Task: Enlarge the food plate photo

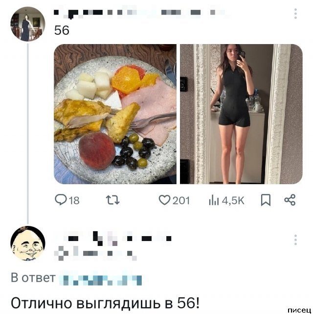Action: (115, 114)
